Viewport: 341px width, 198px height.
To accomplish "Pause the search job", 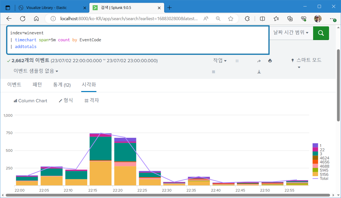I will coord(237,61).
